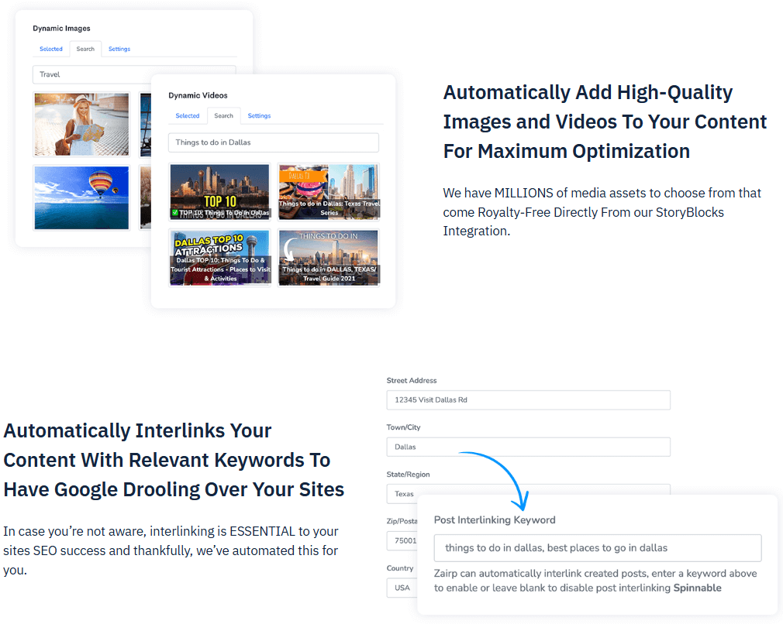783x624 pixels.
Task: Click the Travel search field
Action: (93, 74)
